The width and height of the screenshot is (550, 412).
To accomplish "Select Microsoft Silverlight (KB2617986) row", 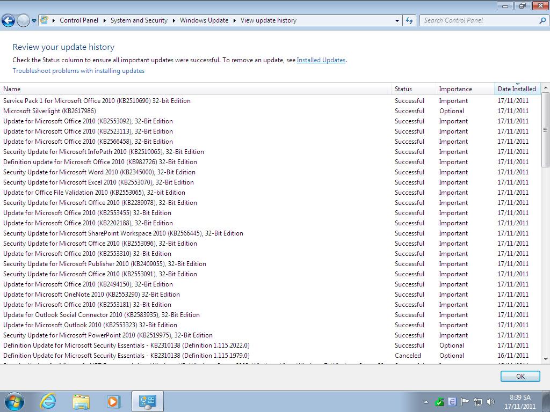I will pyautogui.click(x=270, y=111).
